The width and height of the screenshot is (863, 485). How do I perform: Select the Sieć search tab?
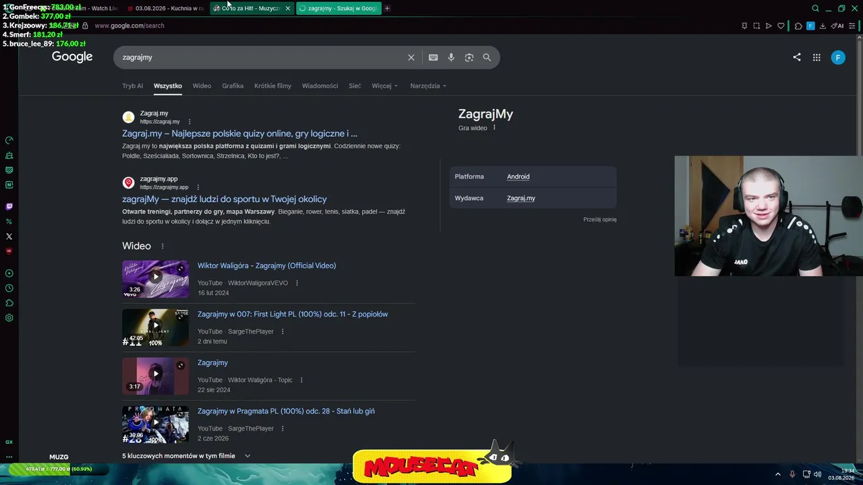pos(355,86)
